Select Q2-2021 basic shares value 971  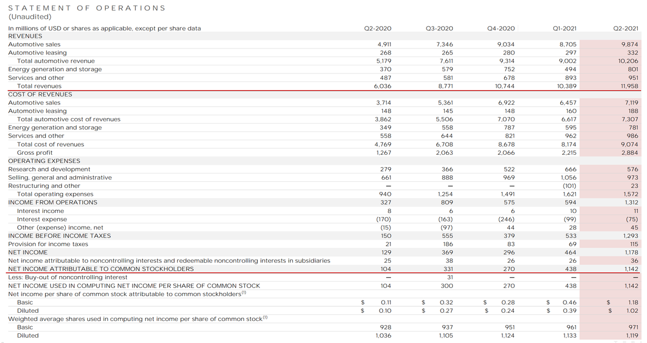(634, 327)
